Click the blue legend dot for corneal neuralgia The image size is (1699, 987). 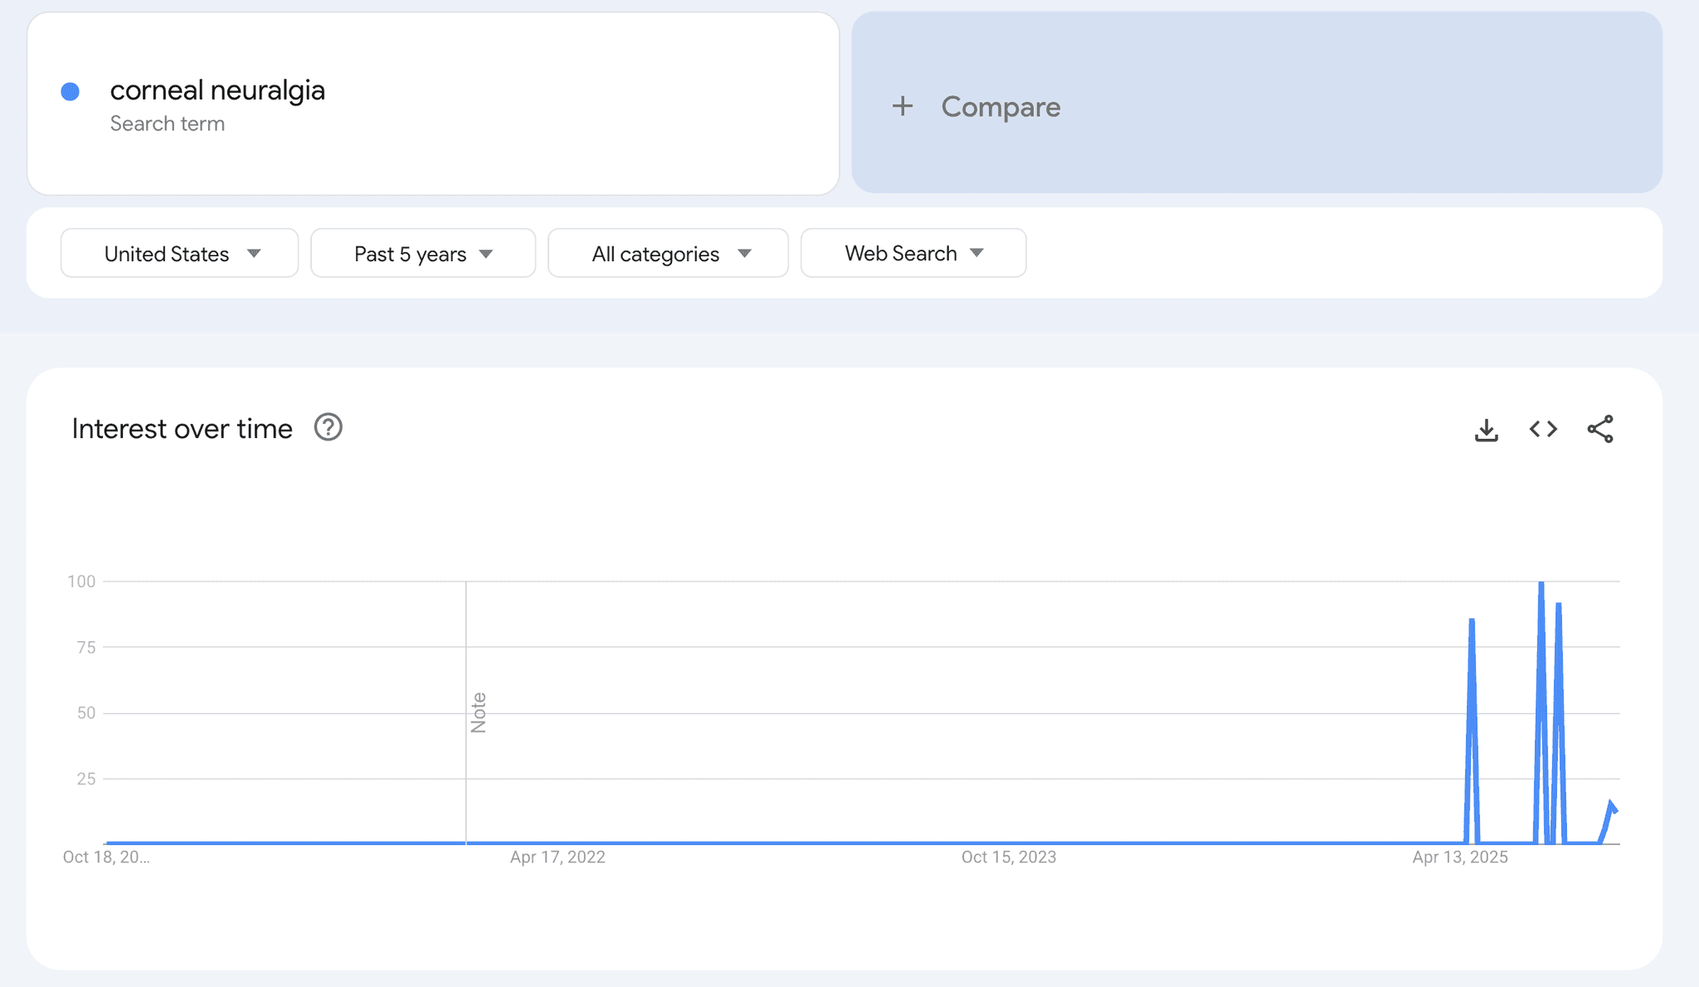pos(71,91)
